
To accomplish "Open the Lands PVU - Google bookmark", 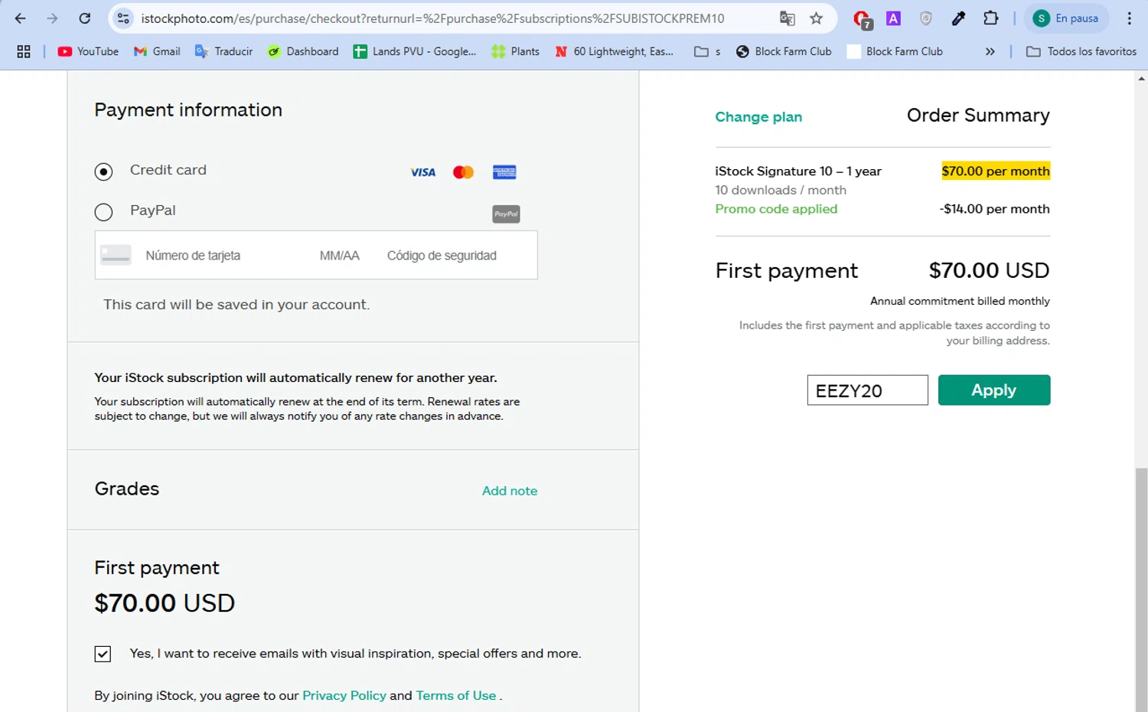I will [415, 51].
